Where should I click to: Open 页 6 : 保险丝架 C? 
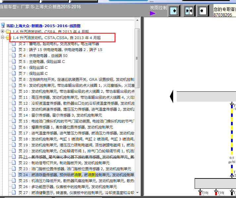(33, 68)
